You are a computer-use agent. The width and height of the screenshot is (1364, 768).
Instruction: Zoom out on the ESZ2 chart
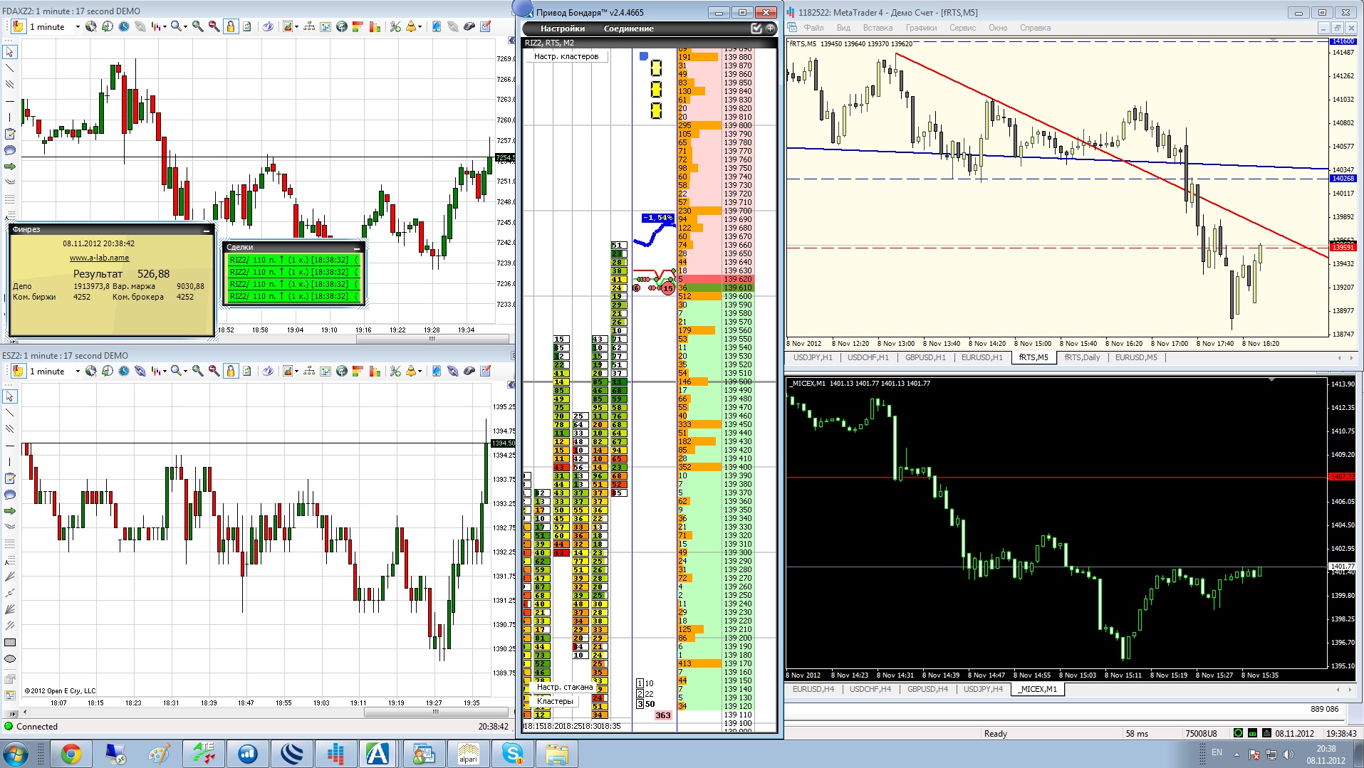pos(214,372)
